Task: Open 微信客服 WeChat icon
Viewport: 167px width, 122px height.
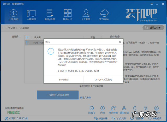Action: tap(96, 118)
